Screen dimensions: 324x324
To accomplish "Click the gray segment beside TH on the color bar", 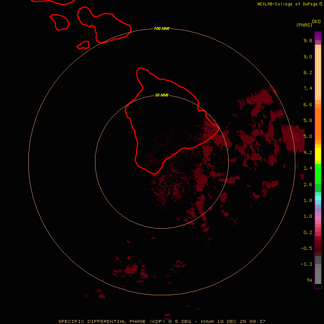I will pyautogui.click(x=318, y=276).
